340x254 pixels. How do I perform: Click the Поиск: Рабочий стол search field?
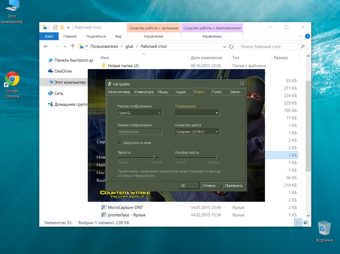(x=270, y=46)
